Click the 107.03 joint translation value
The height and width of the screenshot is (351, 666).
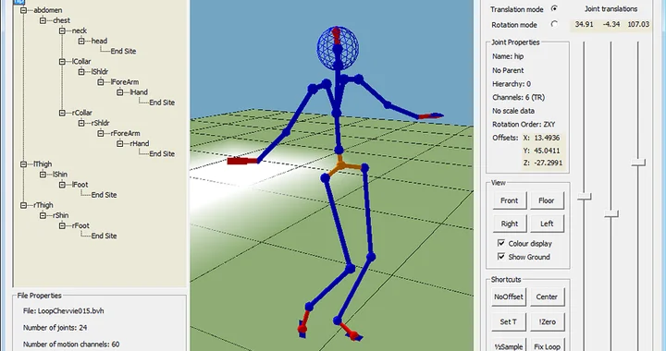pyautogui.click(x=638, y=24)
